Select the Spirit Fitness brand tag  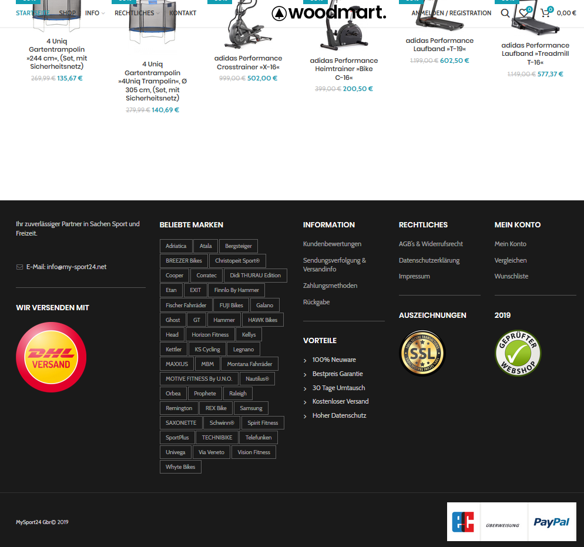tap(263, 423)
